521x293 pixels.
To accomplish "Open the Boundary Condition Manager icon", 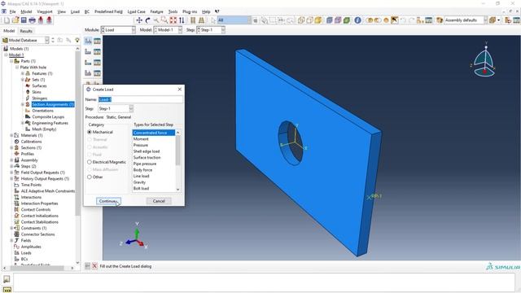I will (97, 51).
